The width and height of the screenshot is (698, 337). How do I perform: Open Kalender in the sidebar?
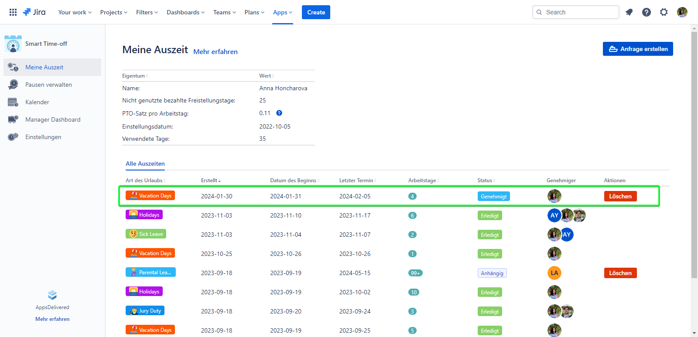point(37,102)
